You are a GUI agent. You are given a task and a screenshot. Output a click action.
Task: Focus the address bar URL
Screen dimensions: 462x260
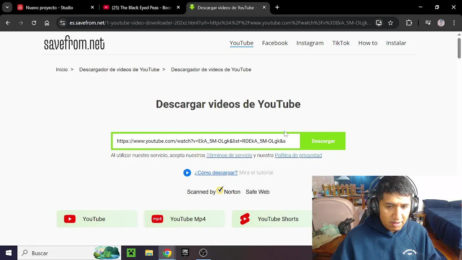pos(220,23)
